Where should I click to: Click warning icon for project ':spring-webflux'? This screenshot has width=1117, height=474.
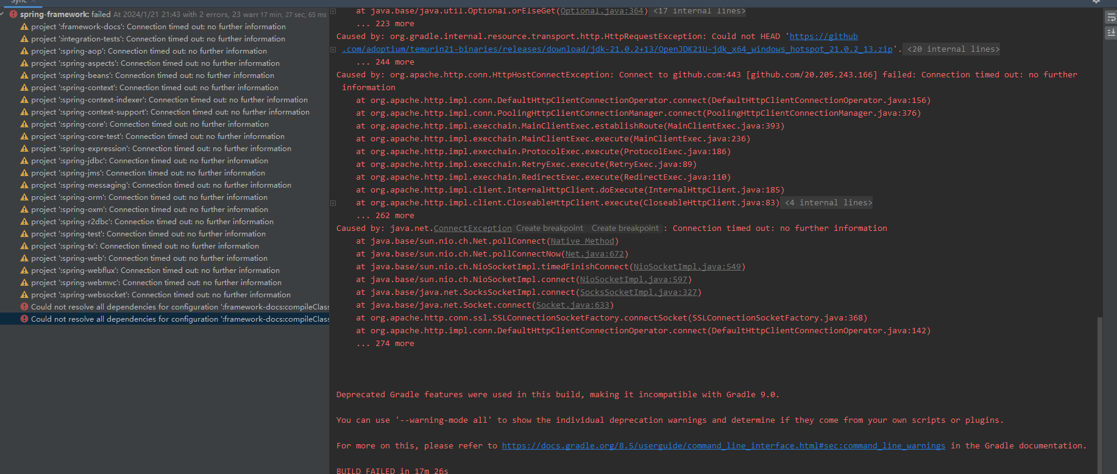[24, 270]
